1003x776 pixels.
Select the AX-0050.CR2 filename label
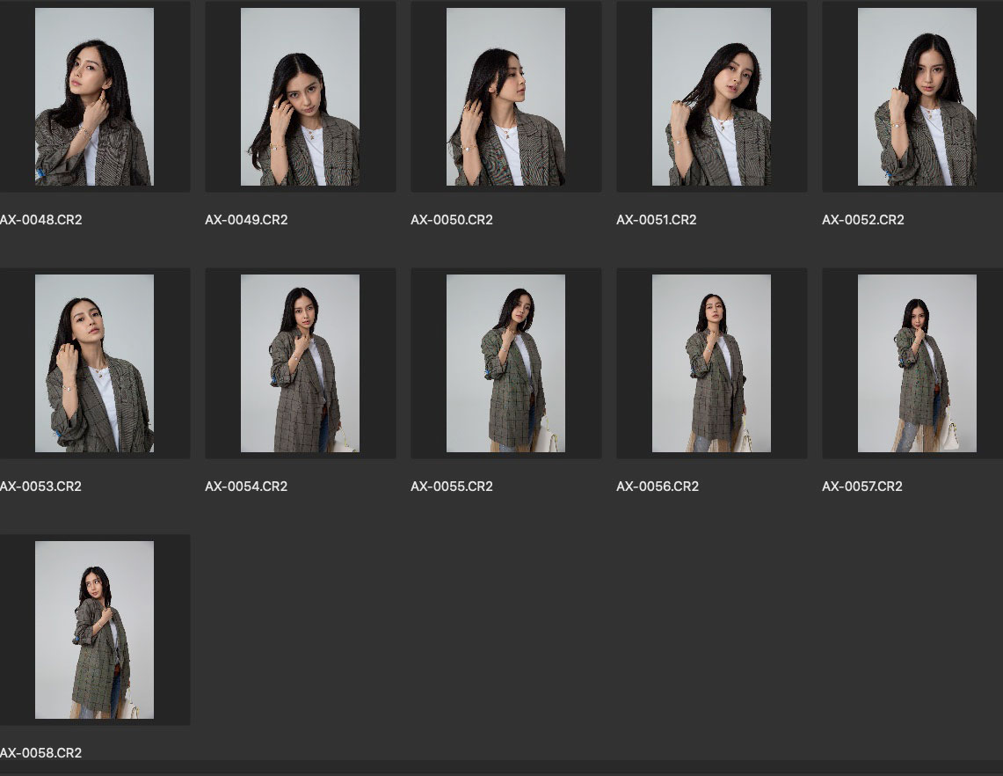(452, 220)
